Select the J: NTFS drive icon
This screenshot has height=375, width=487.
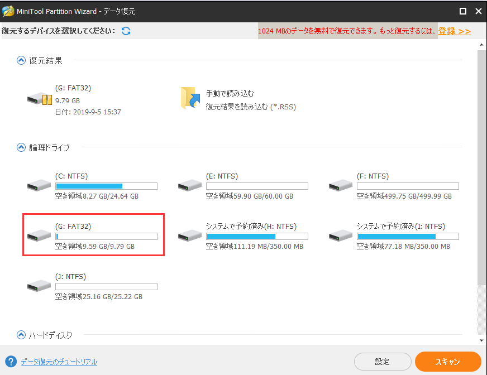pyautogui.click(x=39, y=286)
